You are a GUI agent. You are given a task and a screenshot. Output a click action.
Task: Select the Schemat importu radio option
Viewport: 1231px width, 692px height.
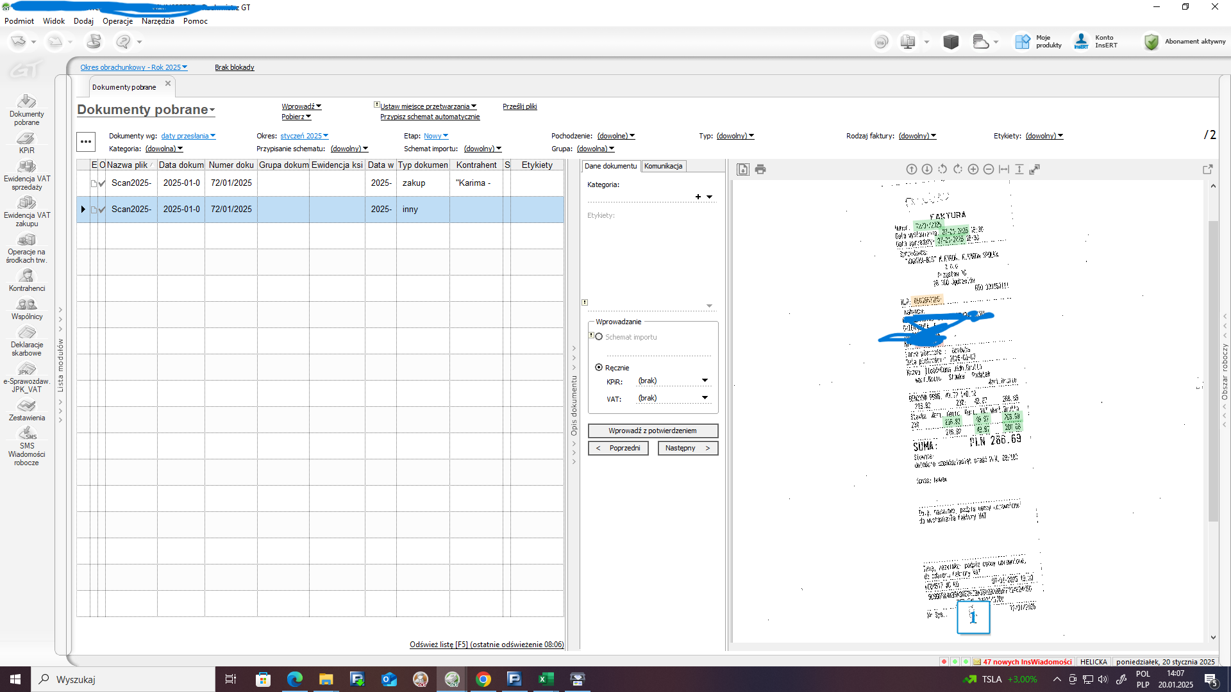tap(599, 337)
